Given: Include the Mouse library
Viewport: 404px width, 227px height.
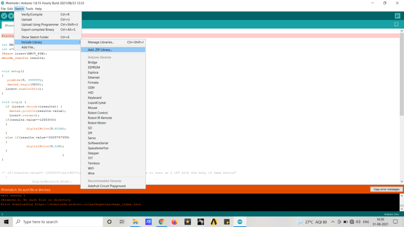Looking at the screenshot, I should click(x=113, y=108).
